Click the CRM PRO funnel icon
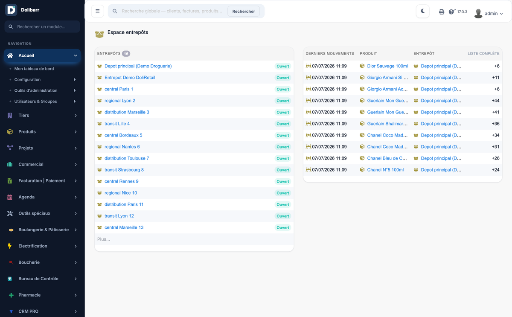This screenshot has height=317, width=512. coord(11,311)
